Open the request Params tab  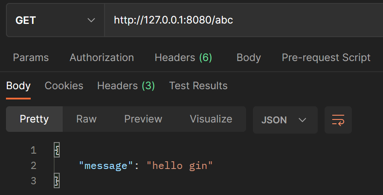31,58
